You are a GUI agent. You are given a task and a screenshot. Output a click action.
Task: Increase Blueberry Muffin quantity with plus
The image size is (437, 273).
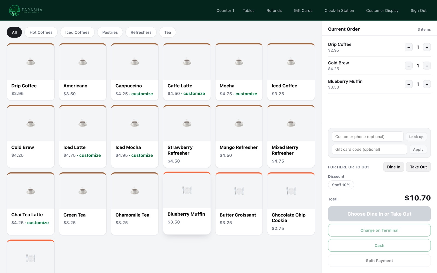point(427,84)
